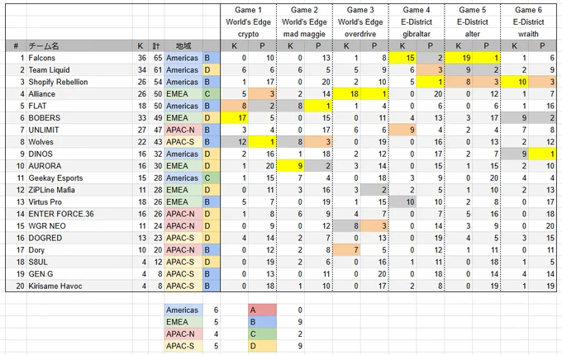Select the red A group legend cell

click(x=262, y=310)
